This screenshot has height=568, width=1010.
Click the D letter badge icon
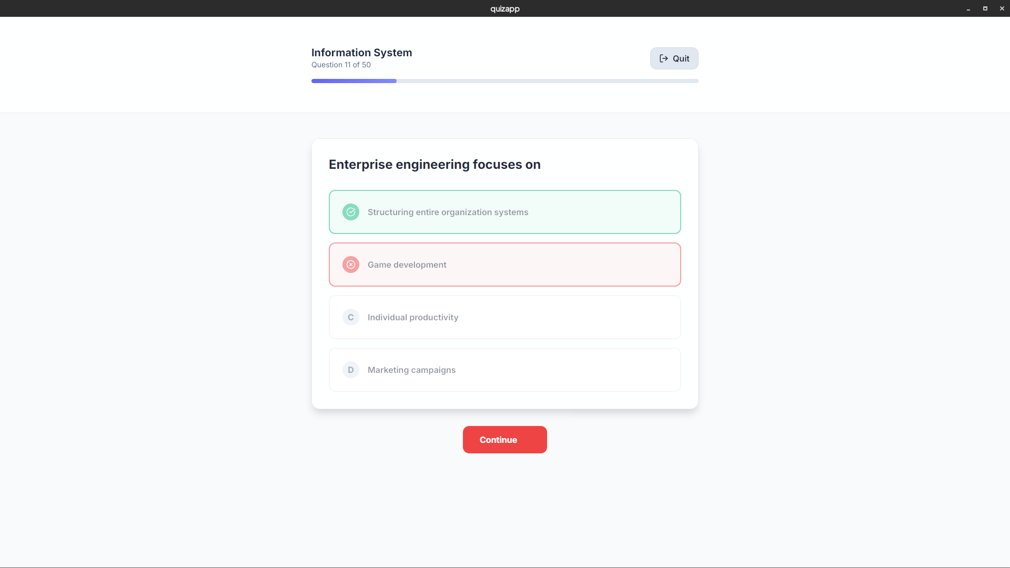pyautogui.click(x=351, y=370)
